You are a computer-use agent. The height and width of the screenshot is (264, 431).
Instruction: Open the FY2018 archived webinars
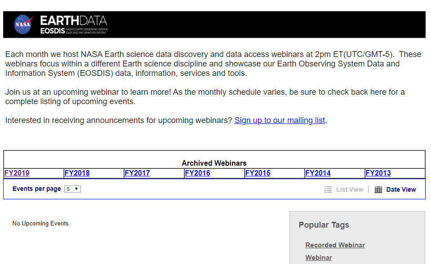pos(77,173)
